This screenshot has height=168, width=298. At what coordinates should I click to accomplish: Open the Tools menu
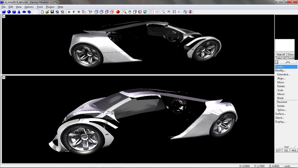click(40, 7)
